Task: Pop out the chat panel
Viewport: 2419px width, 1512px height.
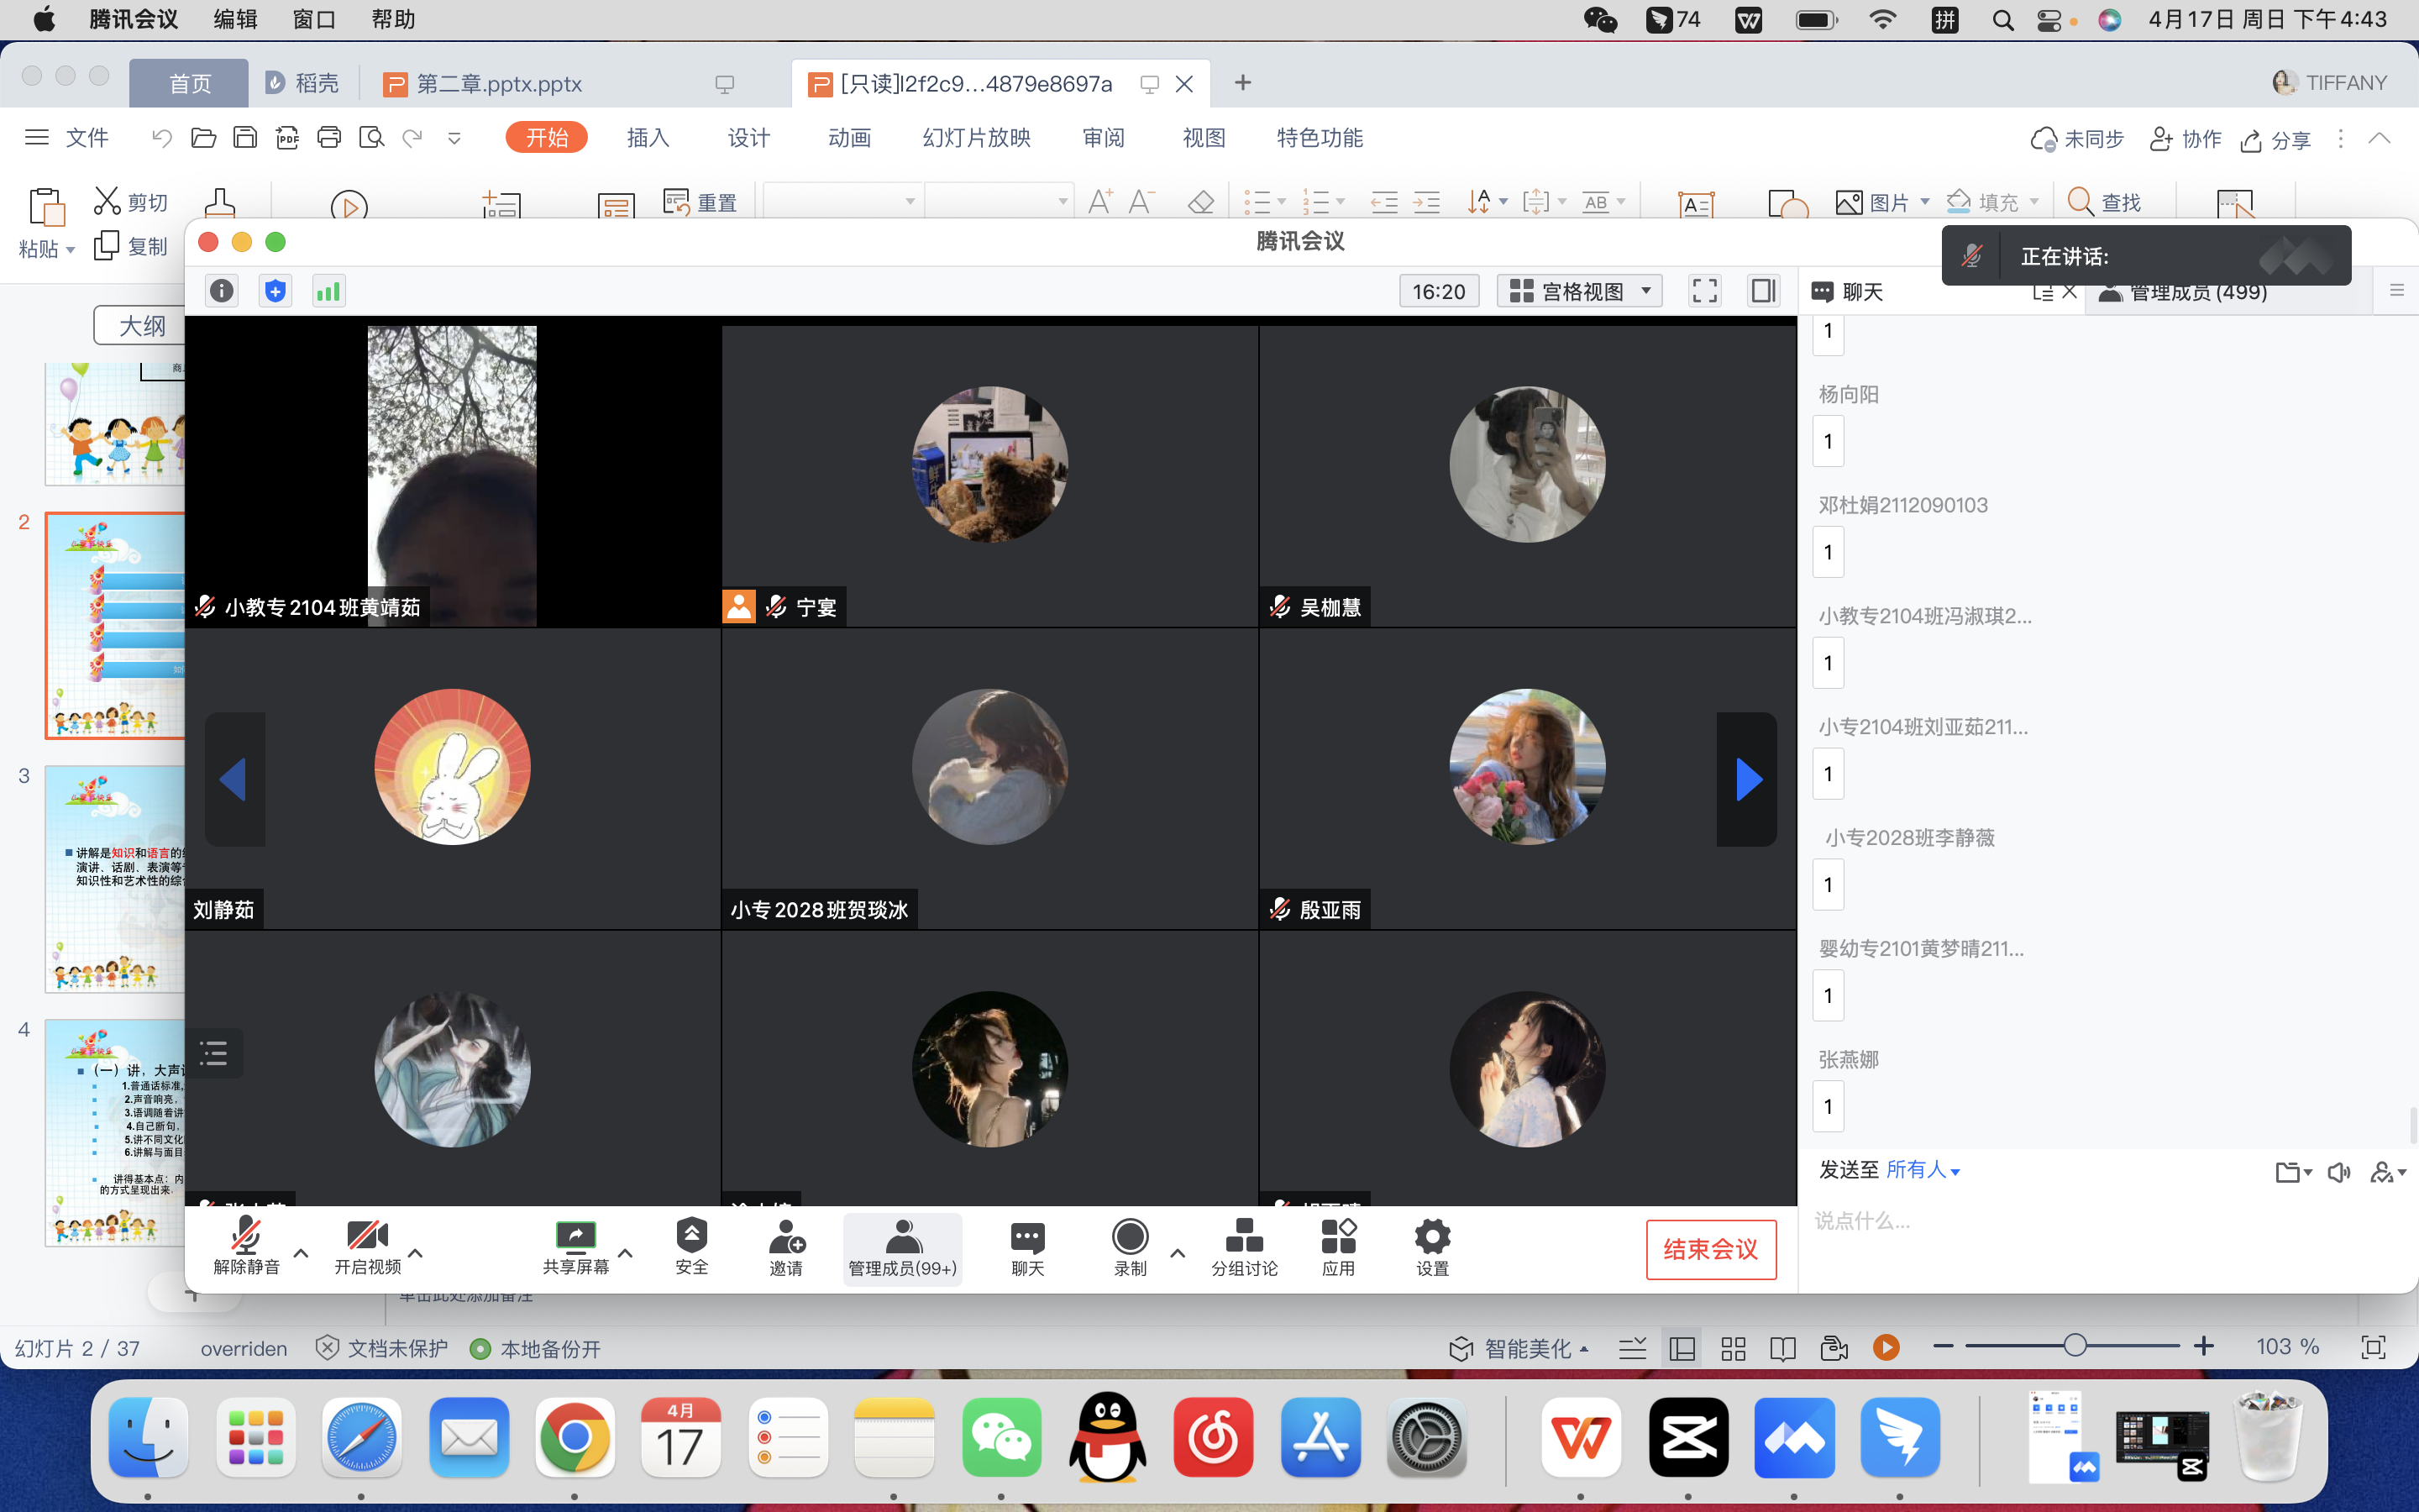Action: (x=2042, y=292)
